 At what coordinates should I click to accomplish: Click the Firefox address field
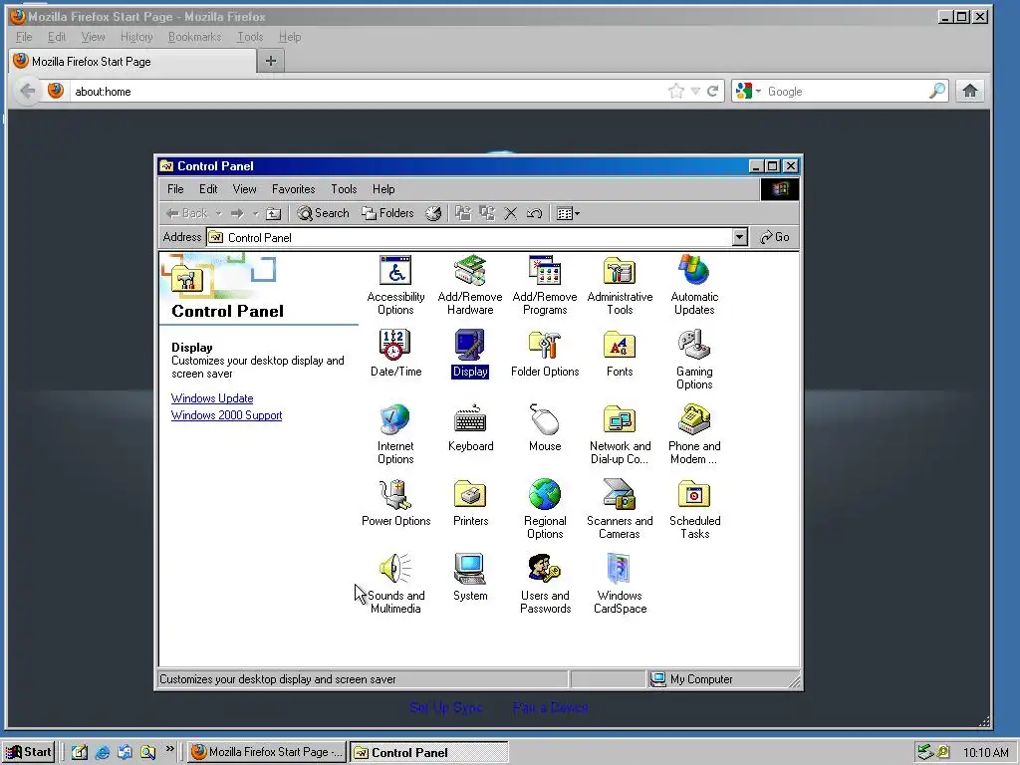click(368, 91)
